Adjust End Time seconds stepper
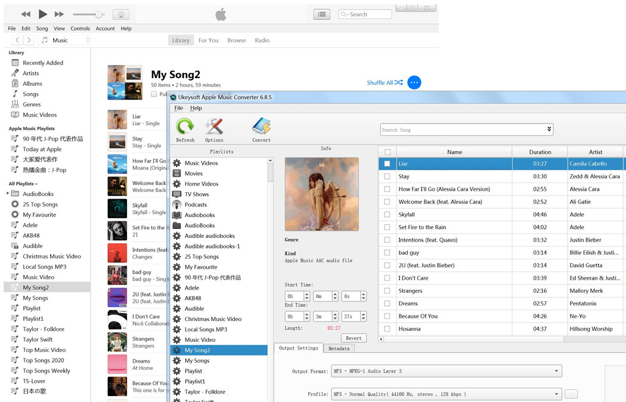This screenshot has height=402, width=626. (363, 316)
